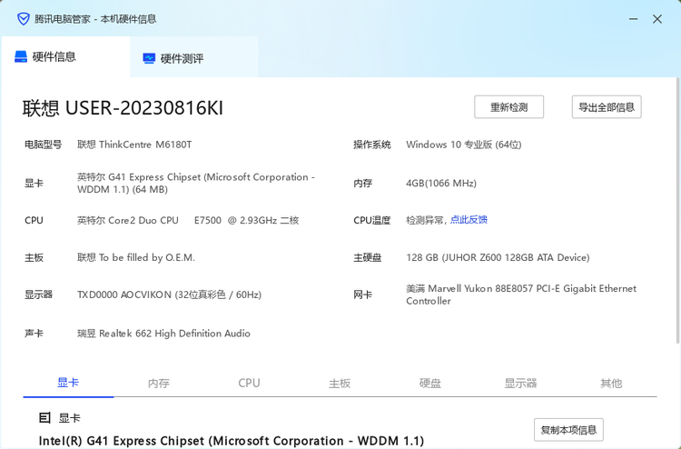681x449 pixels.
Task: Click the 硬件信息 tab computer icon
Action: click(x=21, y=57)
